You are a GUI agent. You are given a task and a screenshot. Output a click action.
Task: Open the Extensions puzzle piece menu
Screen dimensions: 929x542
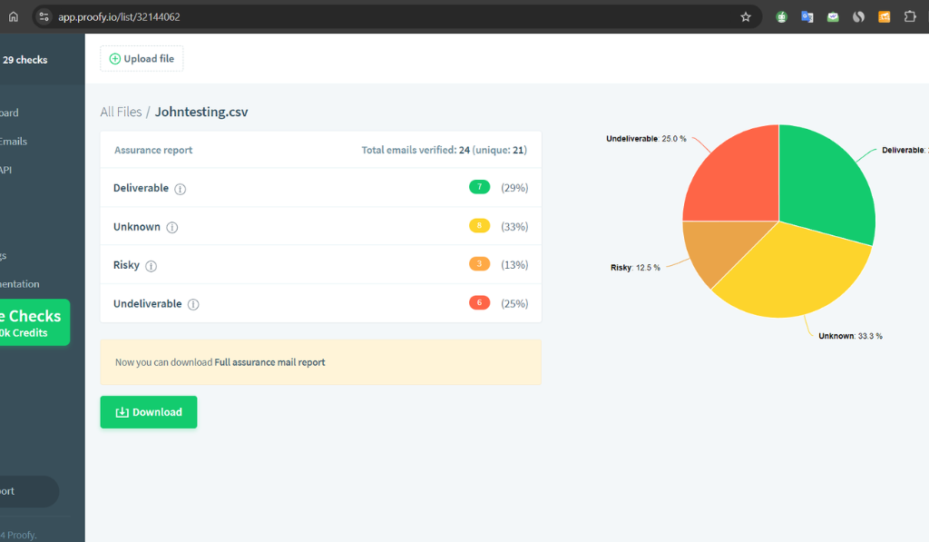click(910, 16)
